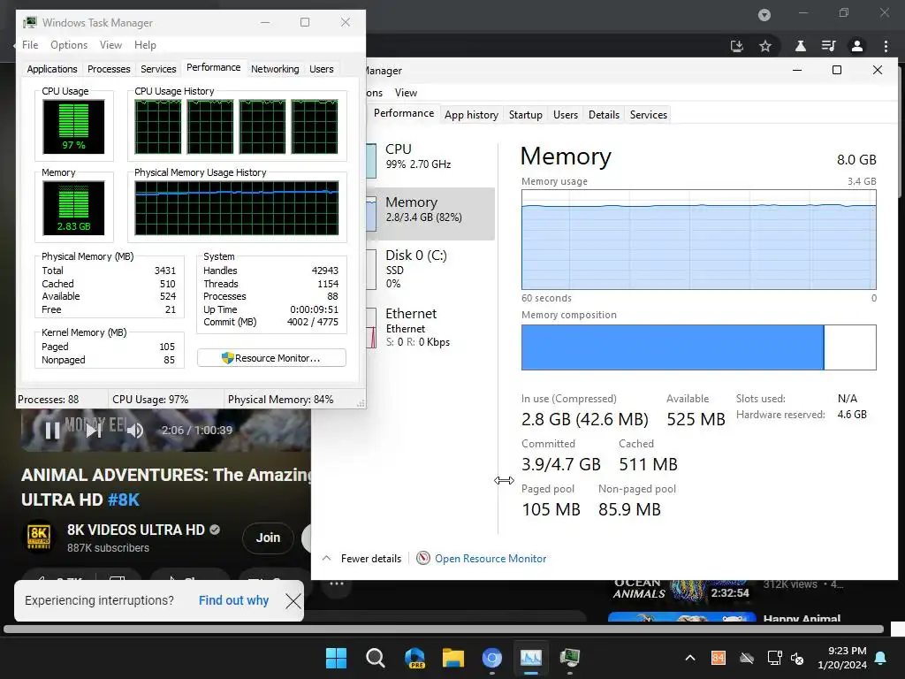This screenshot has width=905, height=679.
Task: Mute the video volume
Action: pos(135,431)
